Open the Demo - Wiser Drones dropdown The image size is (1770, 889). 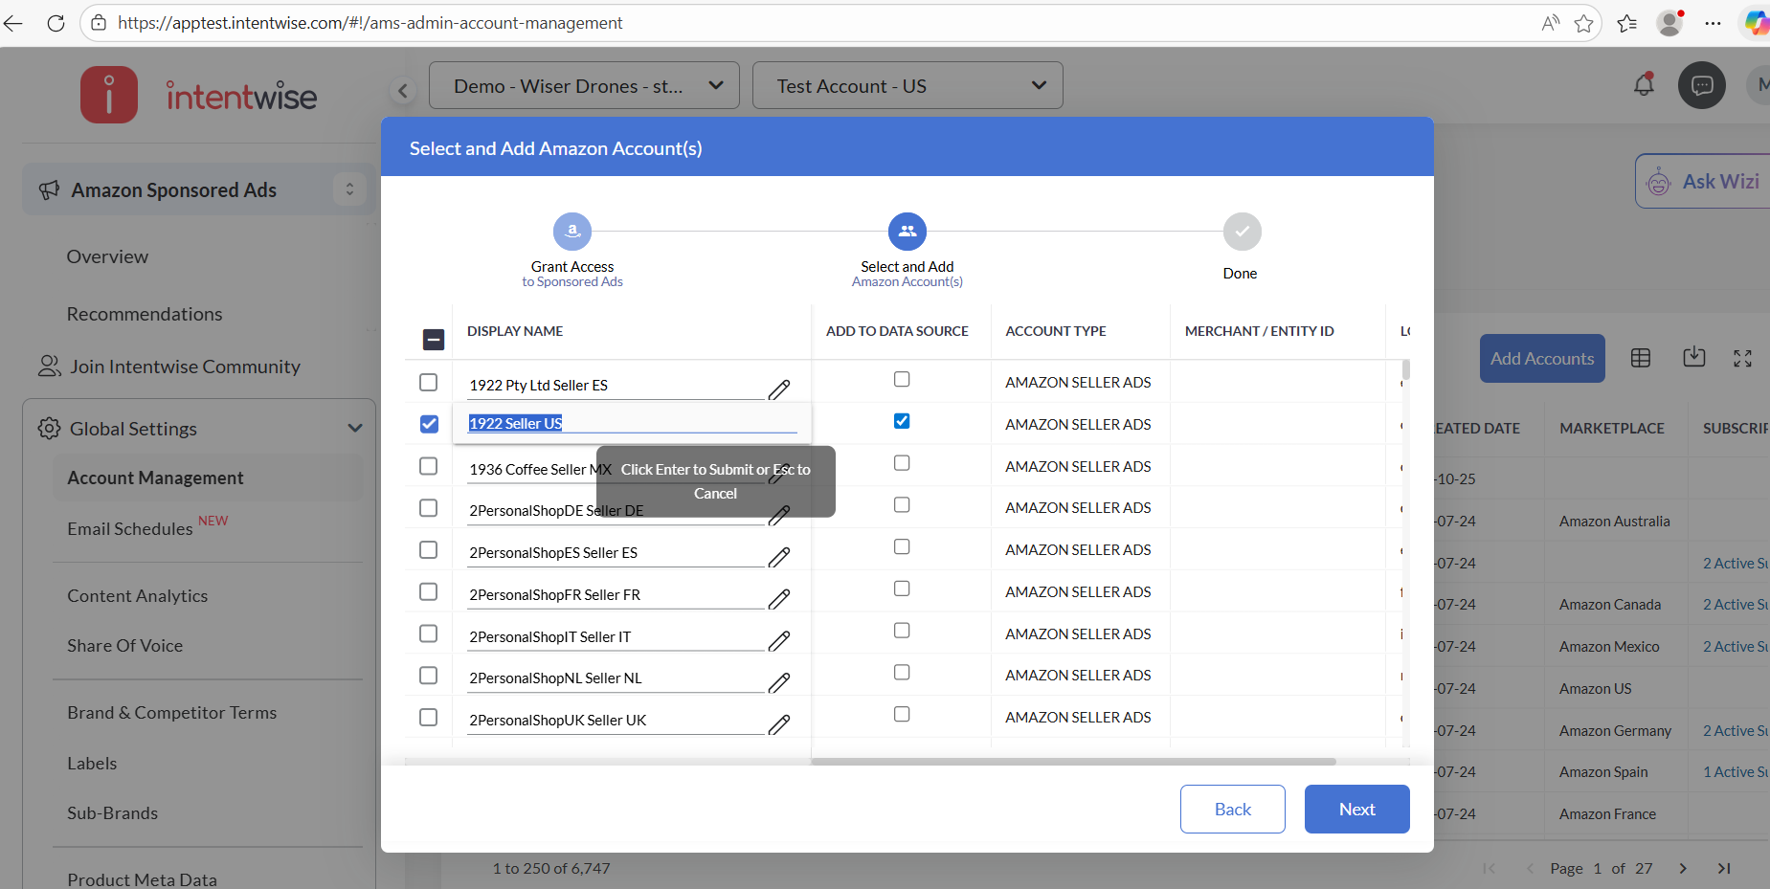click(584, 86)
